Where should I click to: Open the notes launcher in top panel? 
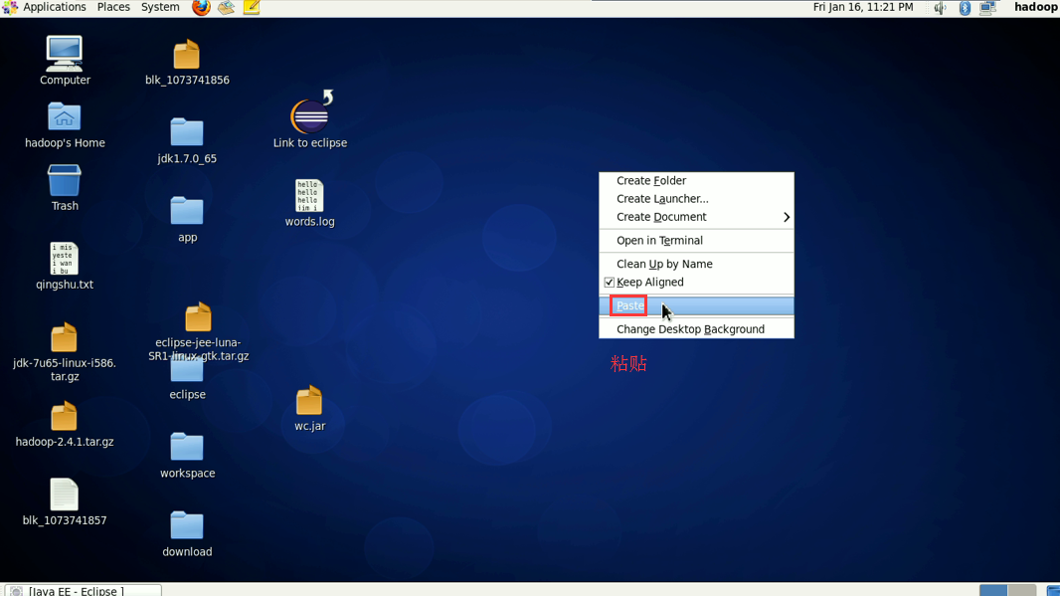tap(252, 7)
